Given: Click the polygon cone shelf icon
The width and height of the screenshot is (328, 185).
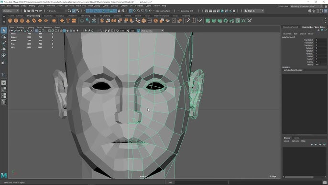Looking at the screenshot, I should pos(28,21).
